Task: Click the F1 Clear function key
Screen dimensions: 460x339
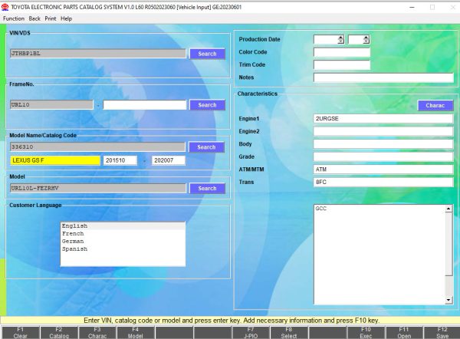Action: [x=20, y=333]
